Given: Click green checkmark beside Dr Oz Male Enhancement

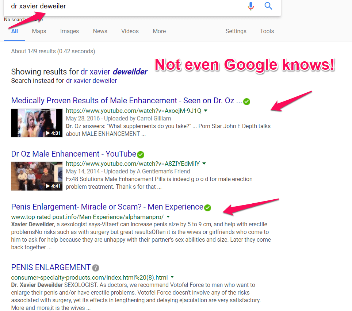Looking at the screenshot, I should (141, 155).
